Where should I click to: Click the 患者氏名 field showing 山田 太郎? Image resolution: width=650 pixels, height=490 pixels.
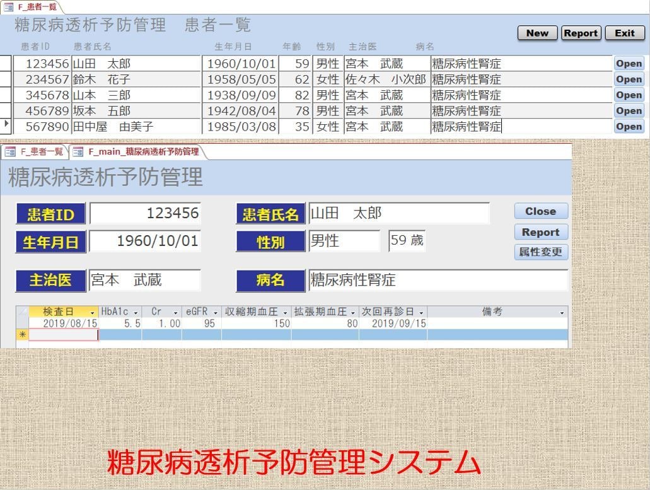click(x=399, y=213)
